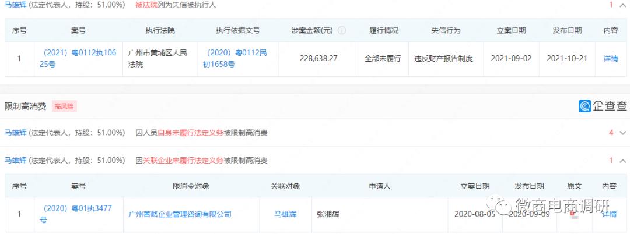The image size is (630, 234).
Task: Click the 立案日期 column header in second table
Action: [474, 186]
